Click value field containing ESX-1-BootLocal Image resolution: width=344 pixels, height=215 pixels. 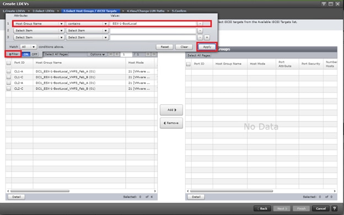153,24
